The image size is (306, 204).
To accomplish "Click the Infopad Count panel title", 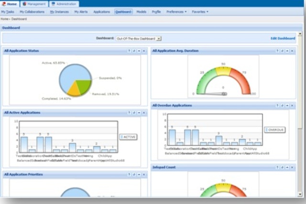I will point(164,167).
